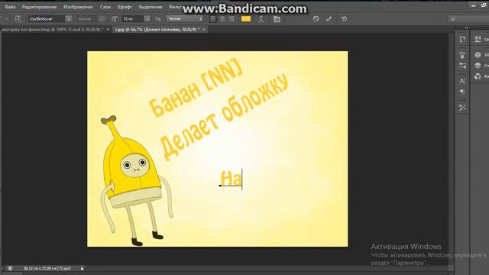Open the Layers panel icon
The image size is (489, 275).
point(478,66)
